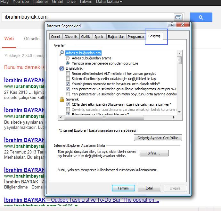Viewport: 221px width, 211px height.
Task: Check 'Sistem düzeltme işaretini odak/seçim' option
Action: pyautogui.click(x=68, y=79)
